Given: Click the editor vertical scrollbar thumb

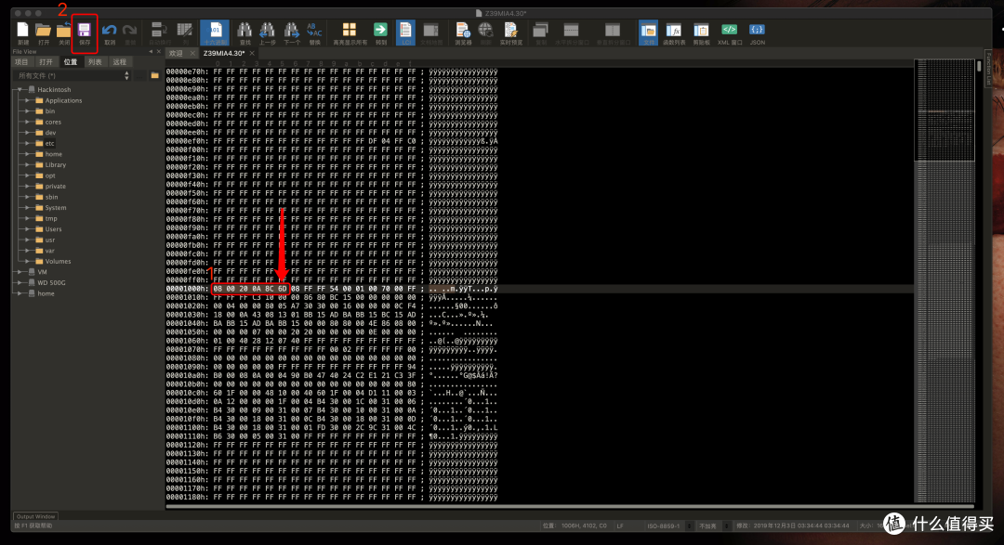Looking at the screenshot, I should click(x=979, y=65).
